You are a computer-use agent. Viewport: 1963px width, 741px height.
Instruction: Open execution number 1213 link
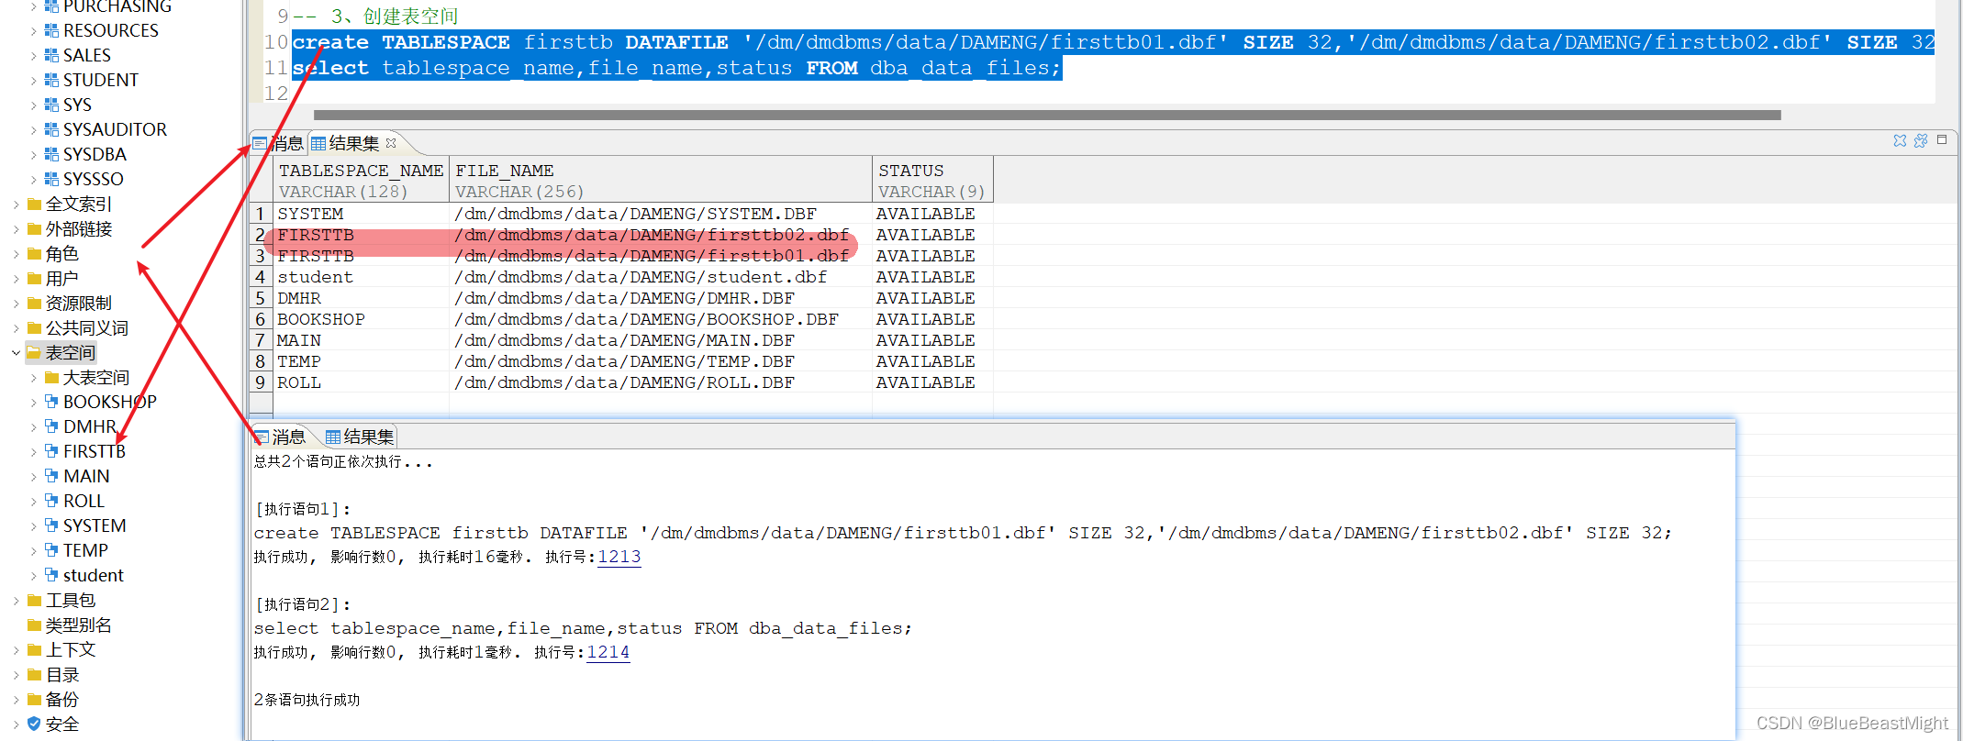[x=619, y=557]
